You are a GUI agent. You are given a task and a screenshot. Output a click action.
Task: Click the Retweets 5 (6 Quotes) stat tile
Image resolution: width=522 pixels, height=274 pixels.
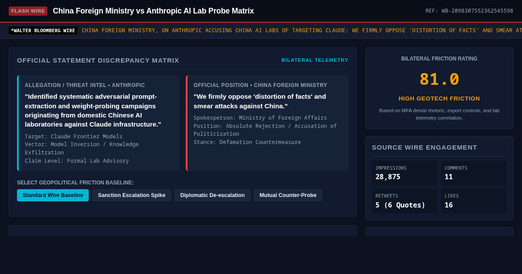point(405,201)
